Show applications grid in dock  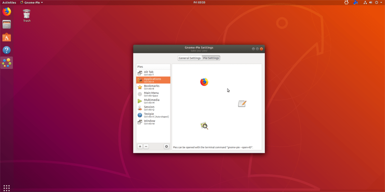click(x=6, y=188)
